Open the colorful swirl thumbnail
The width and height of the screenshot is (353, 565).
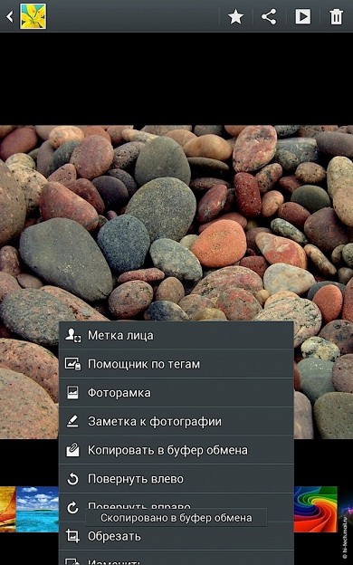pyautogui.click(x=316, y=509)
